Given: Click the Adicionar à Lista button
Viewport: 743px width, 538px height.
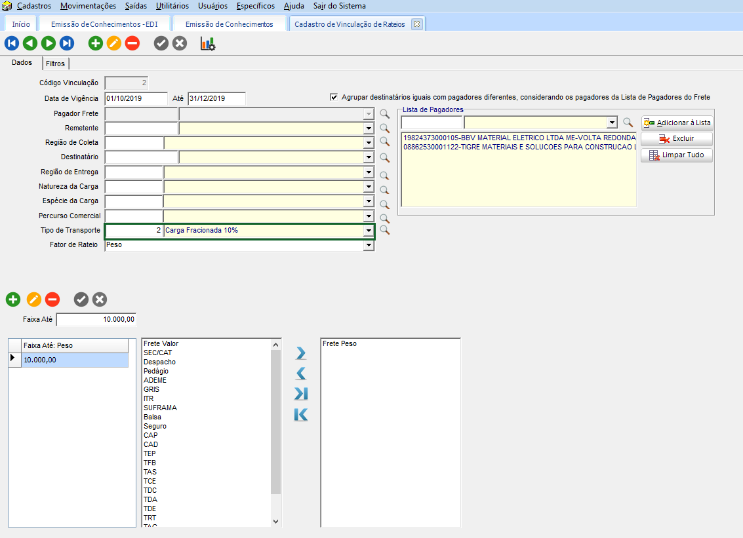Looking at the screenshot, I should 677,123.
